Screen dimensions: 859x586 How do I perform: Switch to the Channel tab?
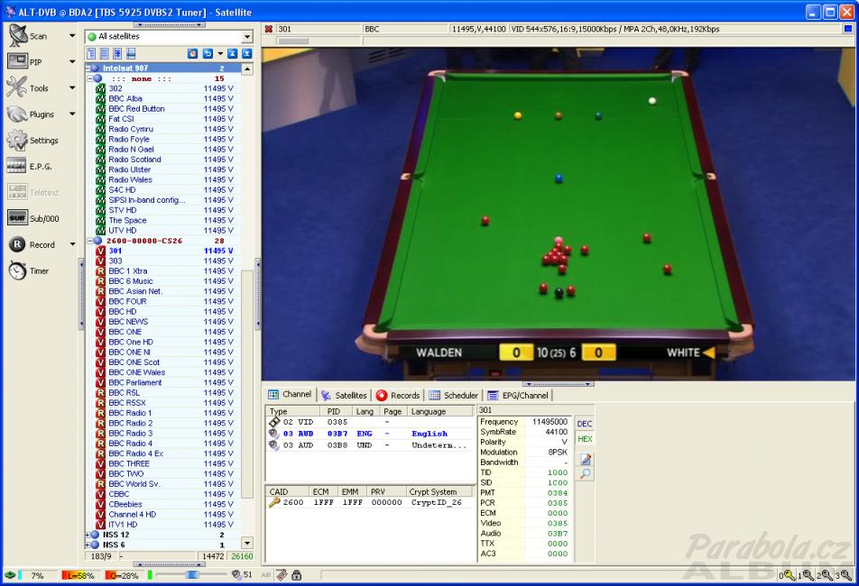(x=290, y=395)
